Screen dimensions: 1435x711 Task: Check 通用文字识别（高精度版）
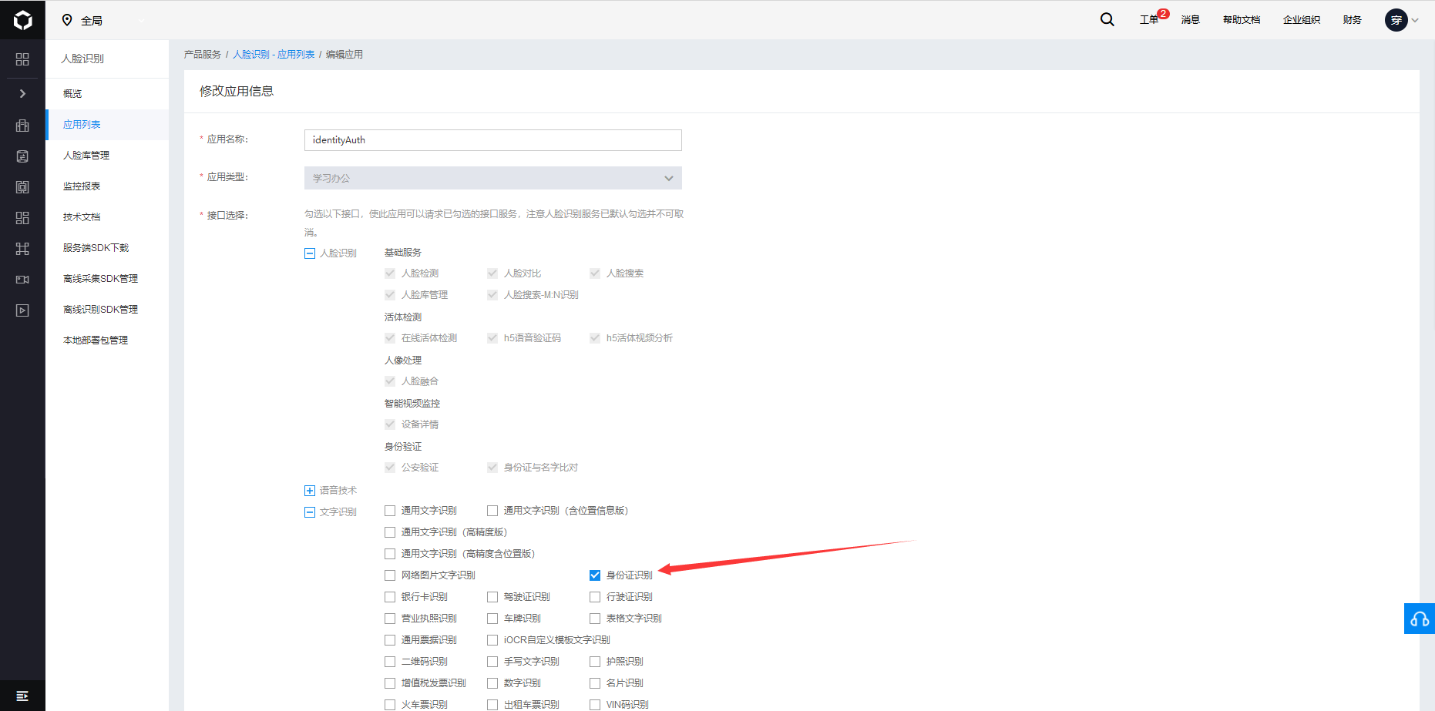coord(390,532)
